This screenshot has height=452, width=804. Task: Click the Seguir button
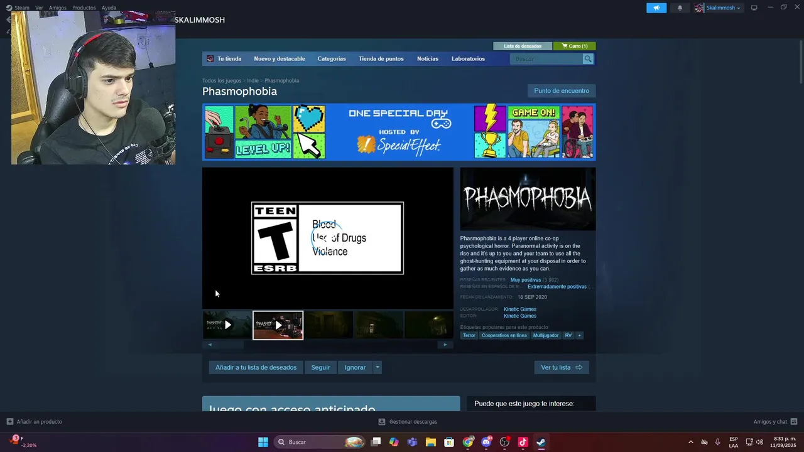pyautogui.click(x=320, y=367)
